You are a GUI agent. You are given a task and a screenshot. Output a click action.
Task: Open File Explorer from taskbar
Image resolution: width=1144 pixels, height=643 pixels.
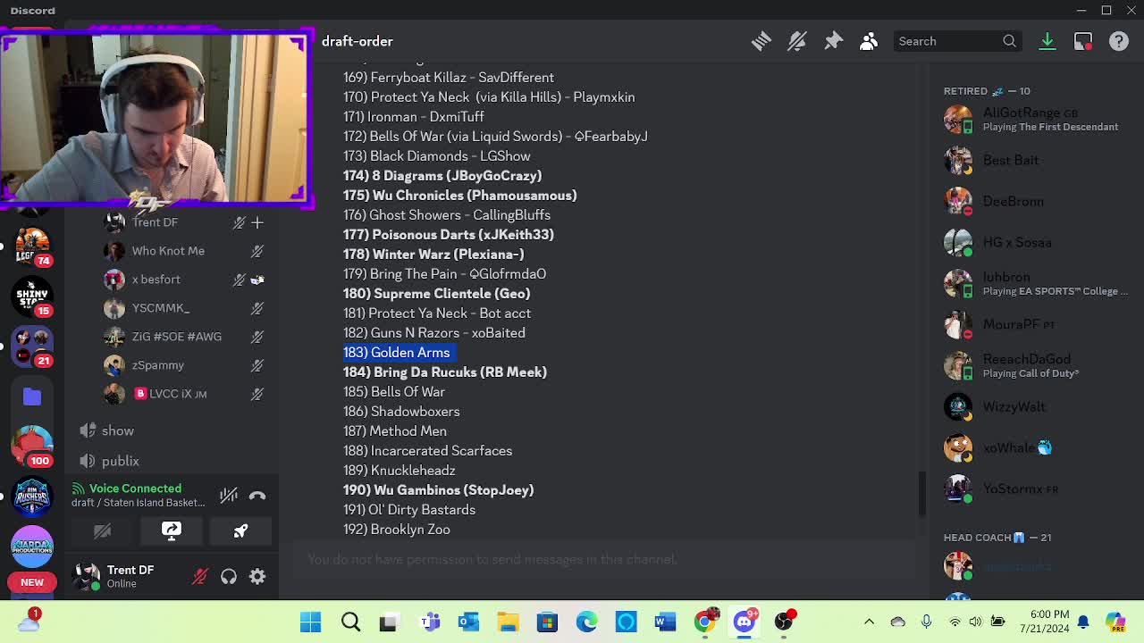pyautogui.click(x=508, y=622)
